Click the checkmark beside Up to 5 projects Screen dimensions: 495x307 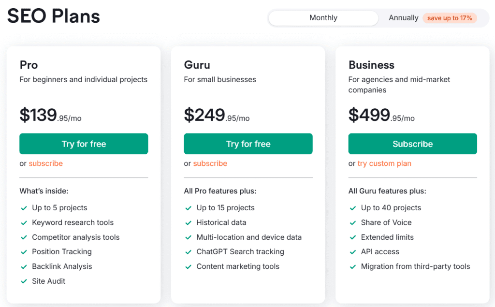(24, 207)
